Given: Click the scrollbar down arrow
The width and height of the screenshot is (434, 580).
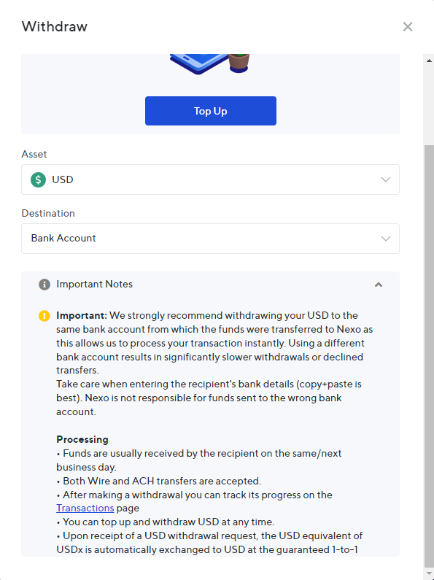Looking at the screenshot, I should (x=429, y=573).
